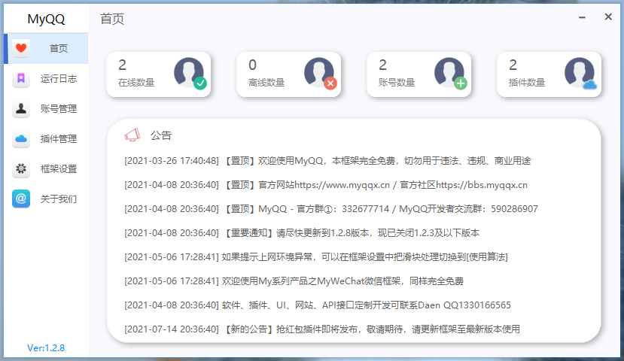This screenshot has width=624, height=361.
Task: Click the MyQQ logo title
Action: 46,19
